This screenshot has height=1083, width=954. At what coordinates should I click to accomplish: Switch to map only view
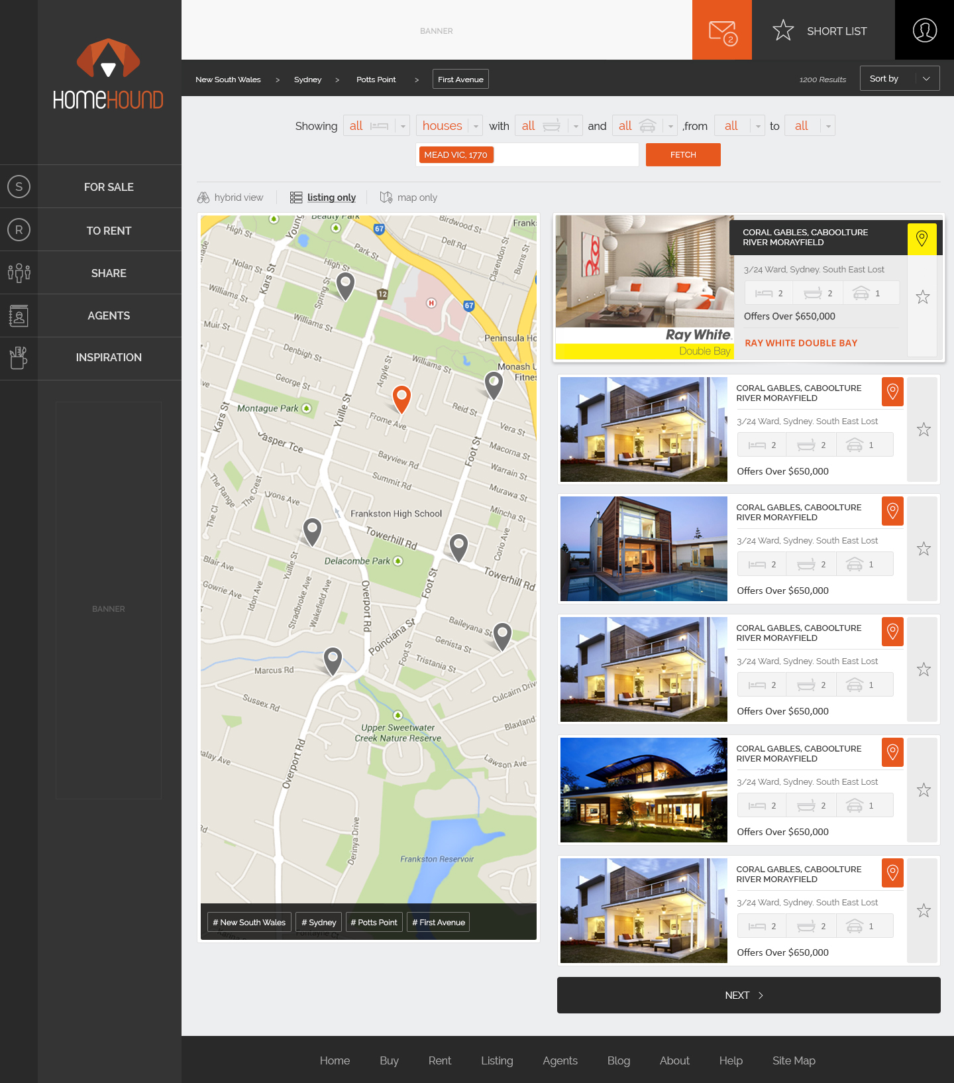click(x=409, y=198)
